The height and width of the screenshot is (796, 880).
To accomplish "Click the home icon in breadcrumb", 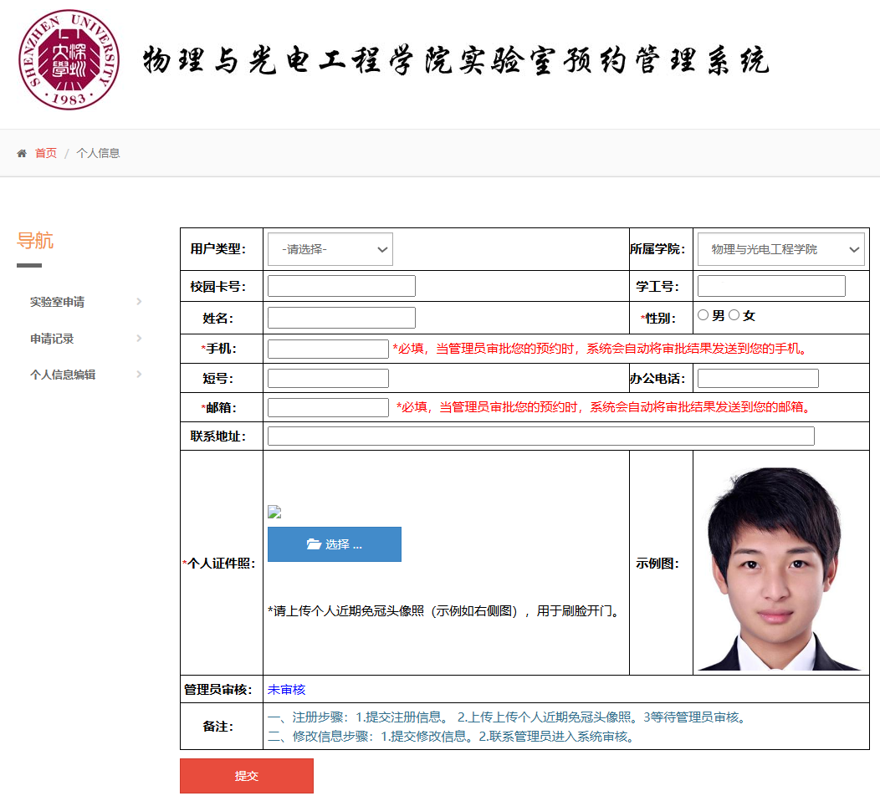I will pyautogui.click(x=22, y=153).
